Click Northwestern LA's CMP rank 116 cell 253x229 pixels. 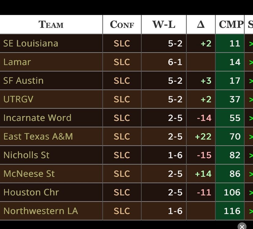pos(232,211)
